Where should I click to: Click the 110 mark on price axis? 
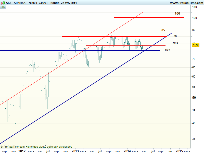coord(194,7)
